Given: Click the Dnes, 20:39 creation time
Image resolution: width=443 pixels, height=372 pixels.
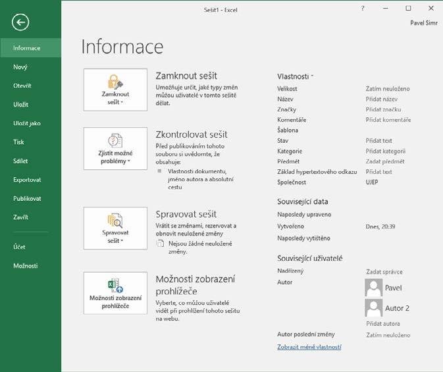Looking at the screenshot, I should 380,226.
